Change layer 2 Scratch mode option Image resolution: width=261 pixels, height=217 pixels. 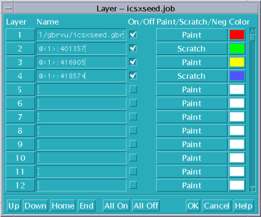[x=192, y=49]
